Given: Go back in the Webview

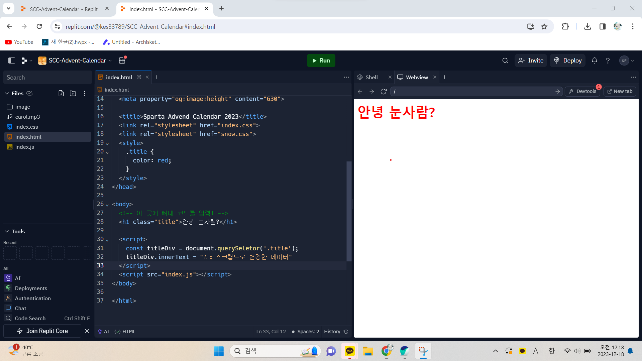Looking at the screenshot, I should (x=360, y=92).
